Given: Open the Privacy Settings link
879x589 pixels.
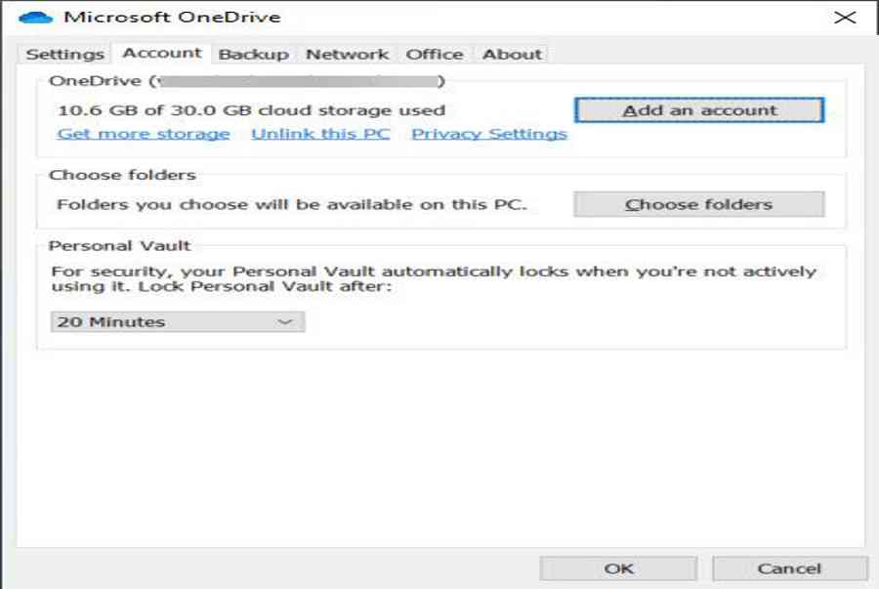Looking at the screenshot, I should point(488,134).
